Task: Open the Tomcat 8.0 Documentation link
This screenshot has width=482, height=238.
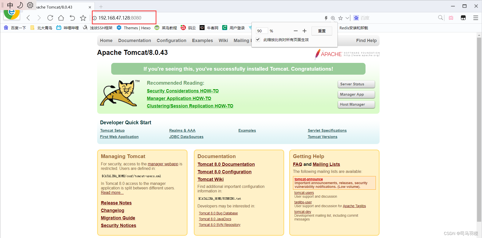Action: (226, 164)
